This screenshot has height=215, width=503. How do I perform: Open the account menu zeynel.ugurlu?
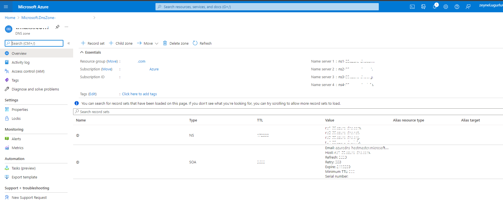pos(491,5)
